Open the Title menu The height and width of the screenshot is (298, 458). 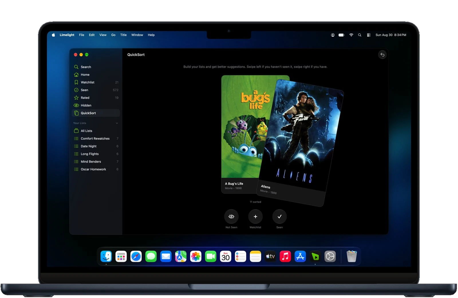tap(123, 35)
